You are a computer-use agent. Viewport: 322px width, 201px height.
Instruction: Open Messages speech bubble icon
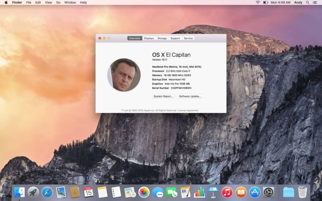158,193
